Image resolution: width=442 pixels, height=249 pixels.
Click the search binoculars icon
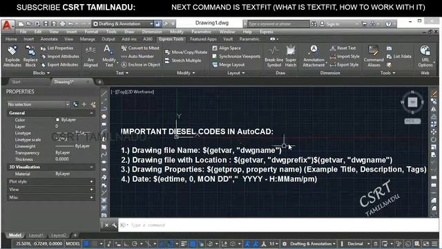[314, 24]
